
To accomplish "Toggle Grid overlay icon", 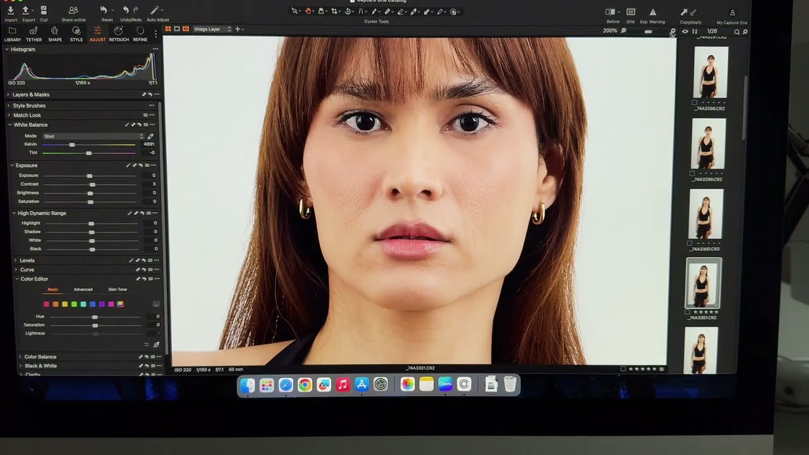I will pos(631,12).
